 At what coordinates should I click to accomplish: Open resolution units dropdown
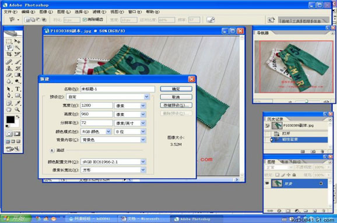143,123
